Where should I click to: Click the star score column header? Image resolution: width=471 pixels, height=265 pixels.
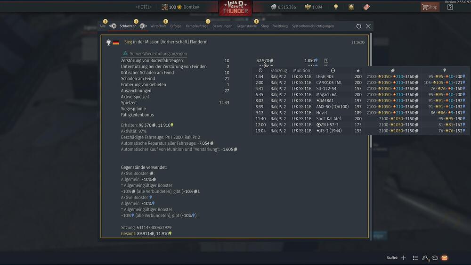pos(358,70)
